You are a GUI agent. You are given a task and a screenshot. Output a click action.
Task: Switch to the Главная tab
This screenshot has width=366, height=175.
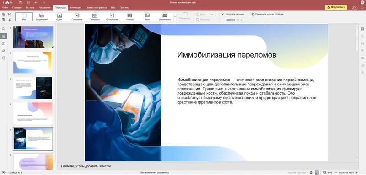[17, 7]
